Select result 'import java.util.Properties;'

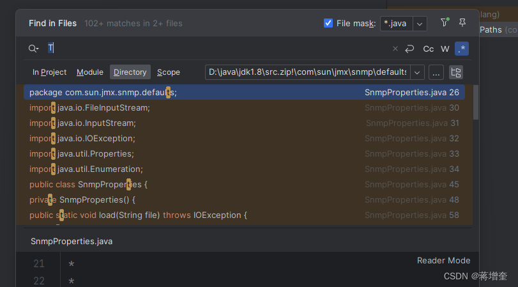click(x=244, y=154)
